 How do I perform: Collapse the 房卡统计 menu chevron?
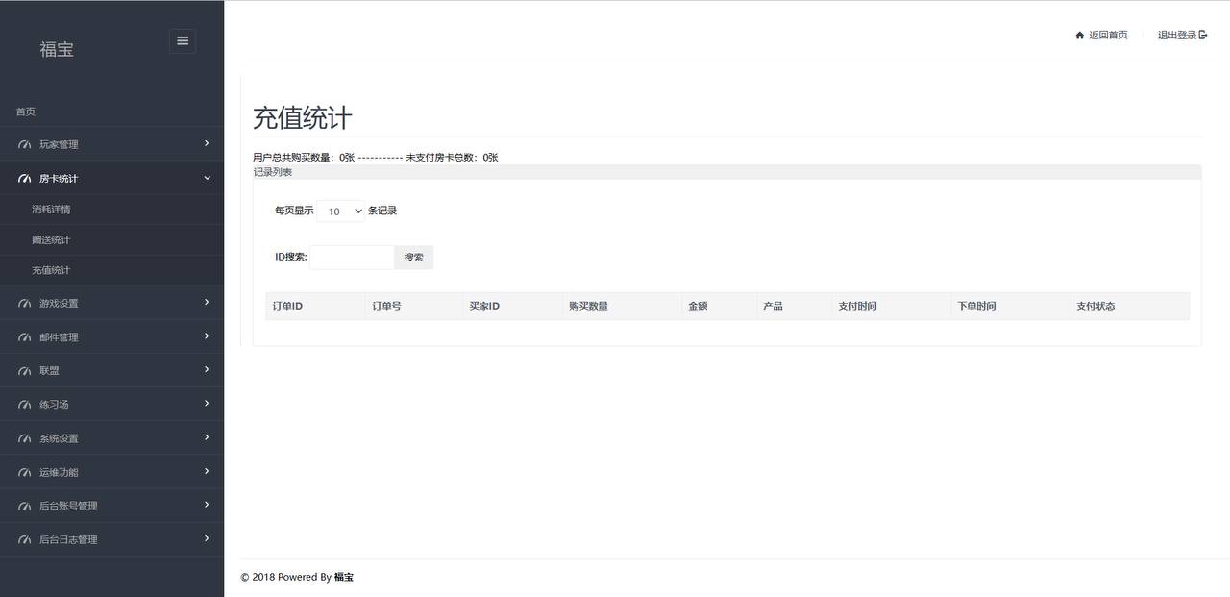click(x=207, y=178)
